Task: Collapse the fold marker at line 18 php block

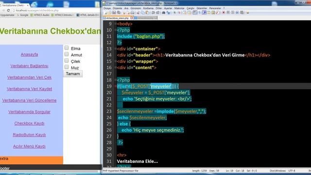Action: pyautogui.click(x=116, y=80)
